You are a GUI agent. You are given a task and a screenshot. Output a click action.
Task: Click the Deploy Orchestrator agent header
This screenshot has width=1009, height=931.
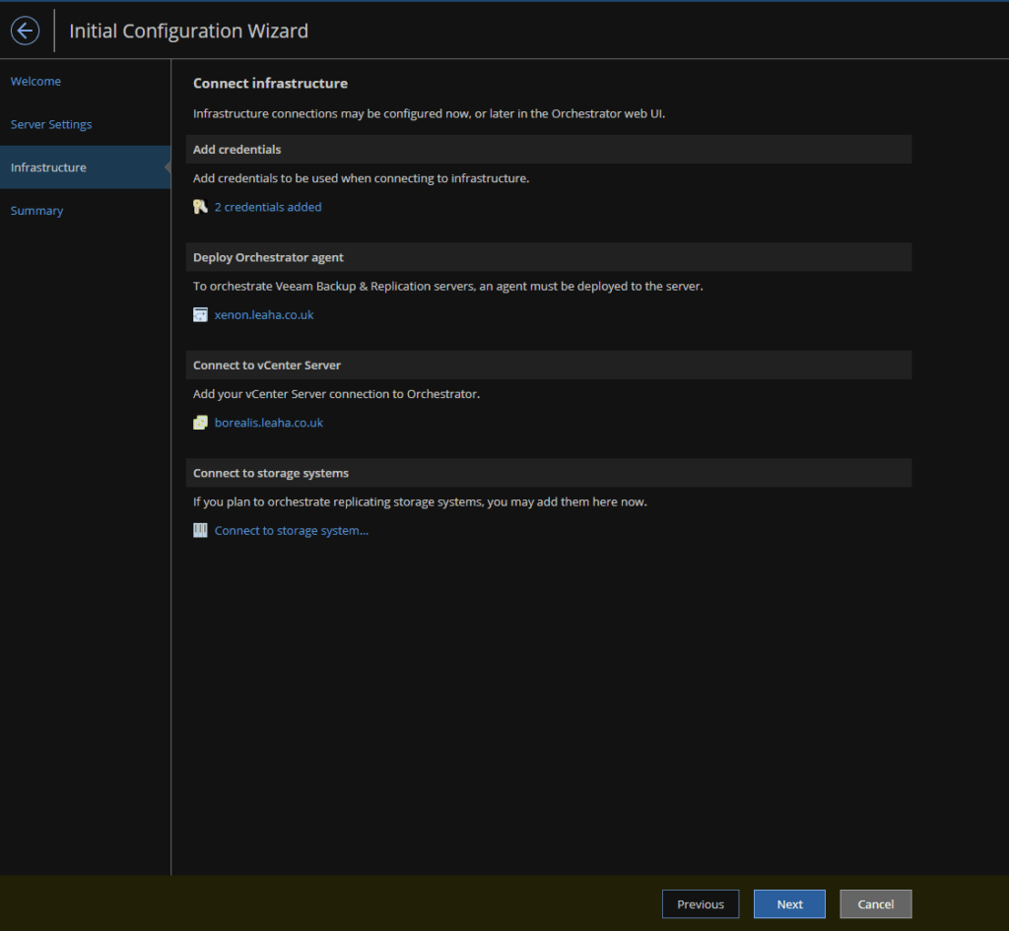pos(549,257)
